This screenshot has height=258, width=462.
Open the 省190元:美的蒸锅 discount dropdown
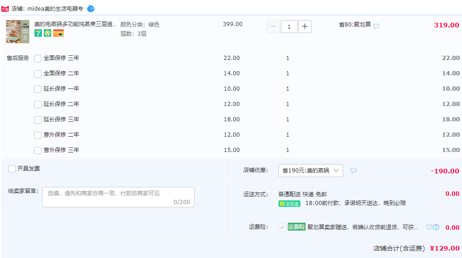click(x=311, y=171)
